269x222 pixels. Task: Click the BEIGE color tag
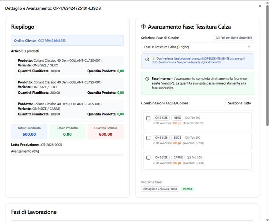pos(177,138)
